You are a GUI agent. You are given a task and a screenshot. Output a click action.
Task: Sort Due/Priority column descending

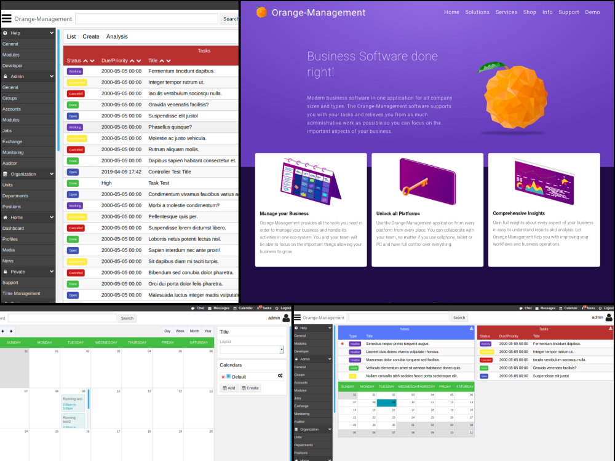[x=139, y=61]
